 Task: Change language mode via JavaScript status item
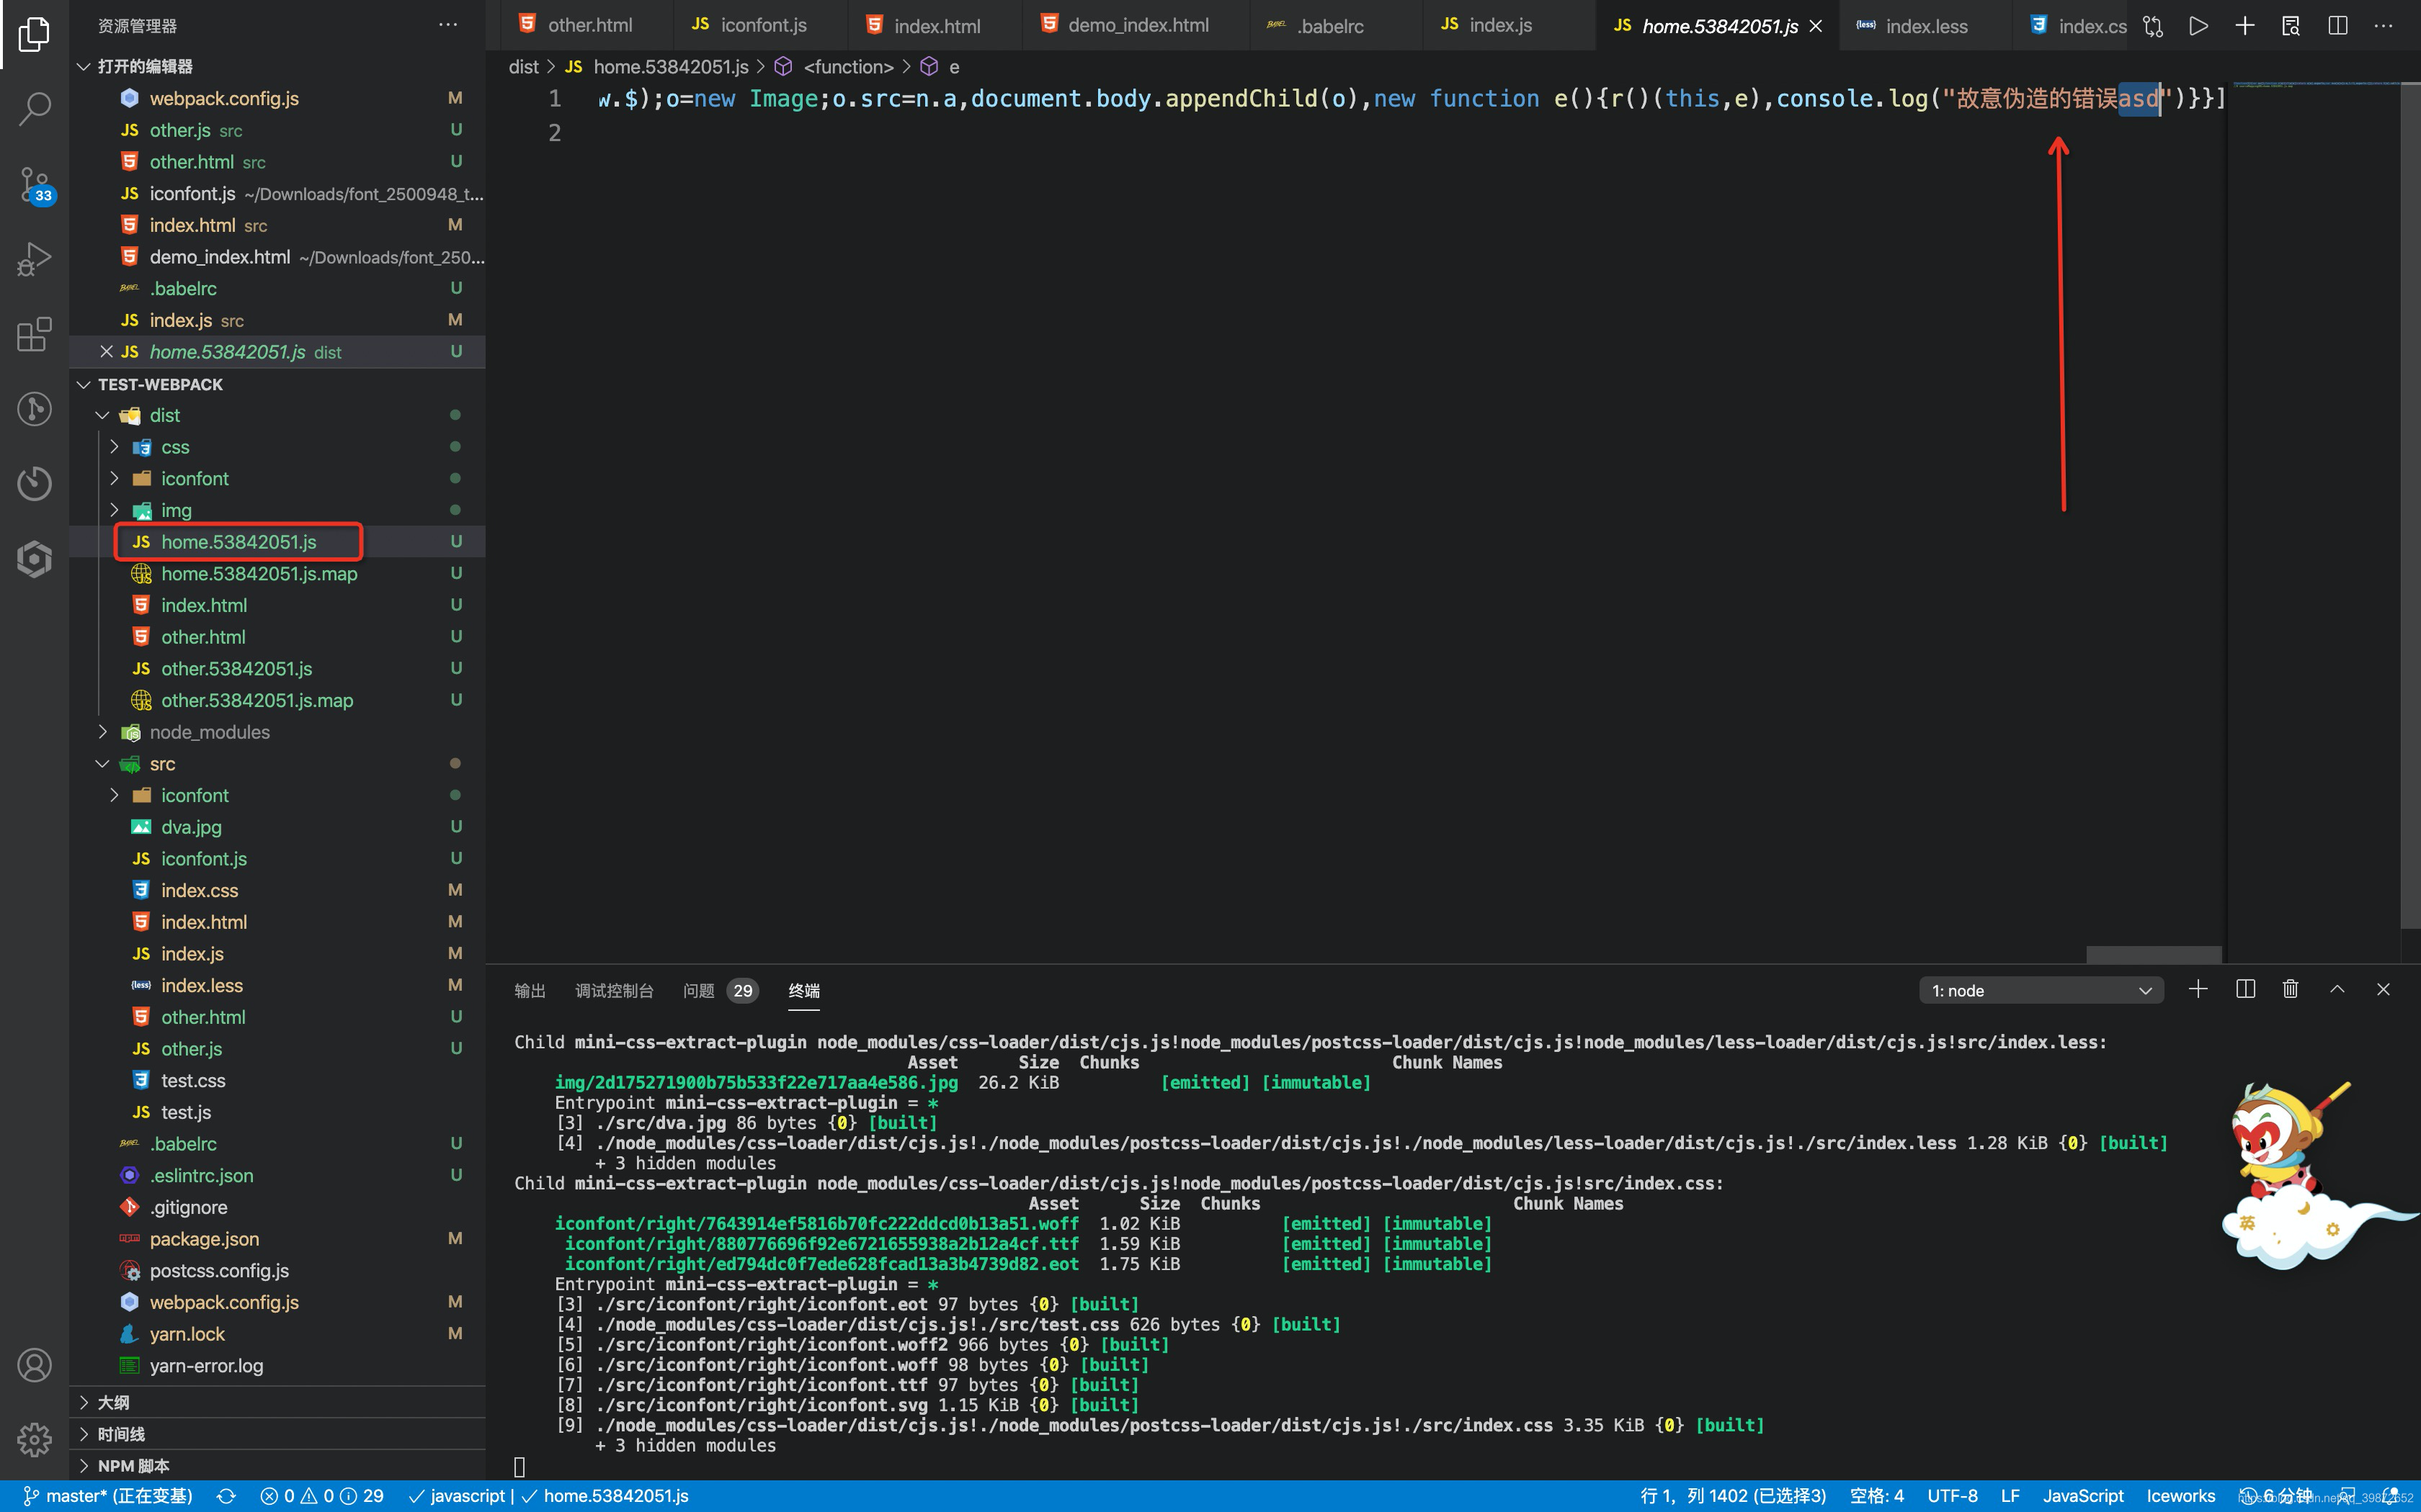2083,1496
